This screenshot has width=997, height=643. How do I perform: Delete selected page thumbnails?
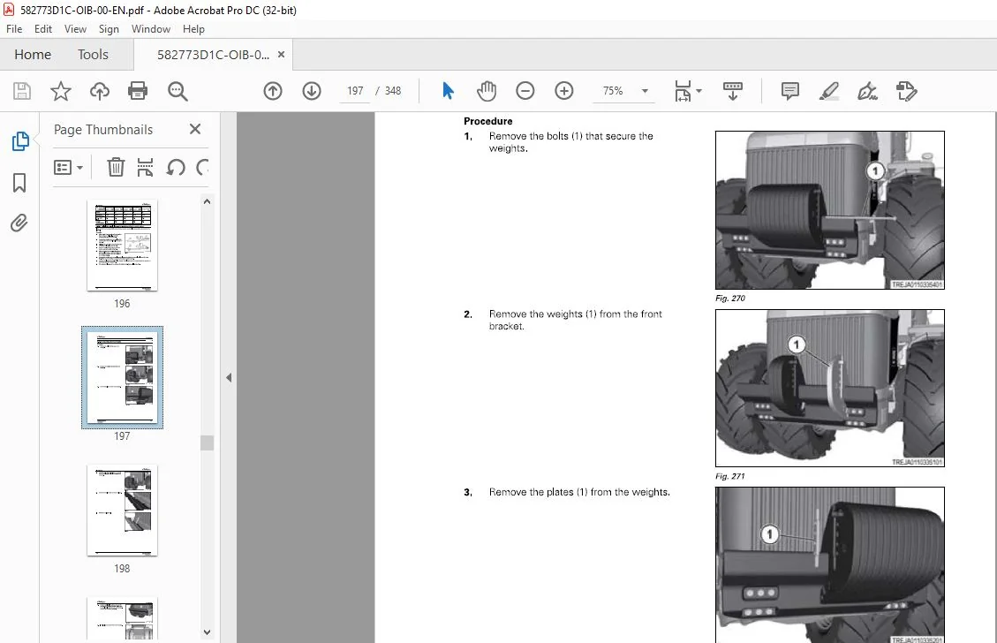(x=116, y=167)
